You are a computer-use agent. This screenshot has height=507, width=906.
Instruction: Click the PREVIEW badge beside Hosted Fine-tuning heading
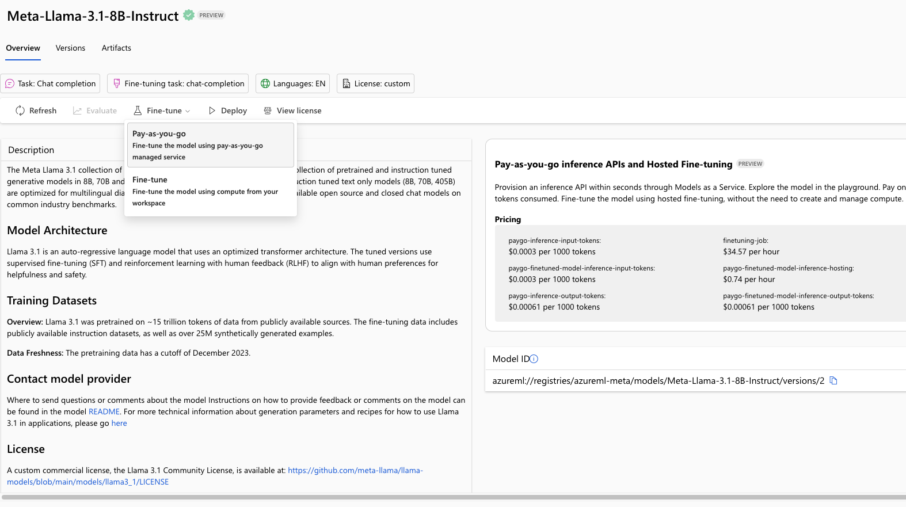(x=750, y=164)
